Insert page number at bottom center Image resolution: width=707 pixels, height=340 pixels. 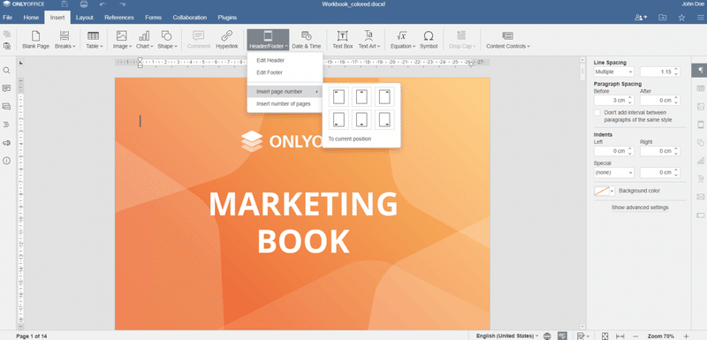point(361,120)
